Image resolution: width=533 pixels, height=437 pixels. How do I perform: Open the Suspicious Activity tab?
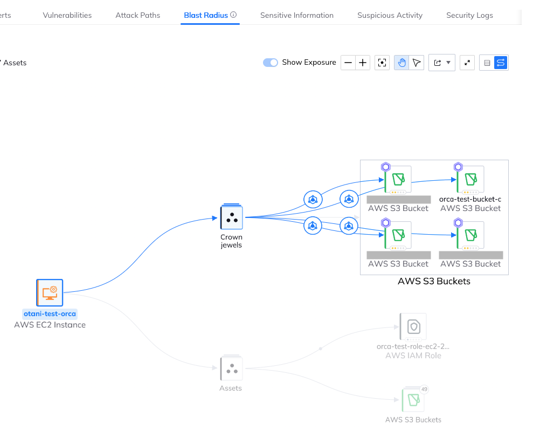coord(390,15)
